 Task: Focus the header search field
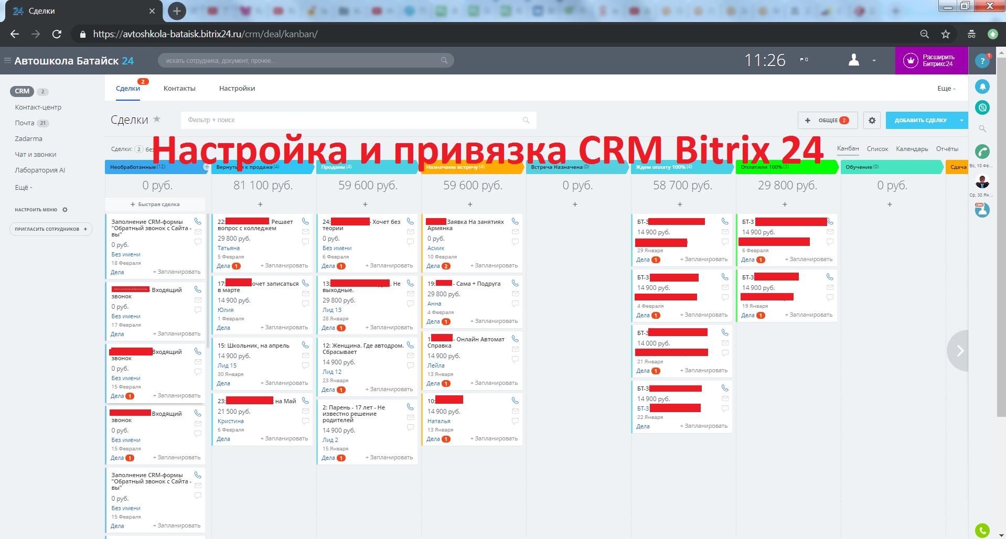click(x=306, y=60)
